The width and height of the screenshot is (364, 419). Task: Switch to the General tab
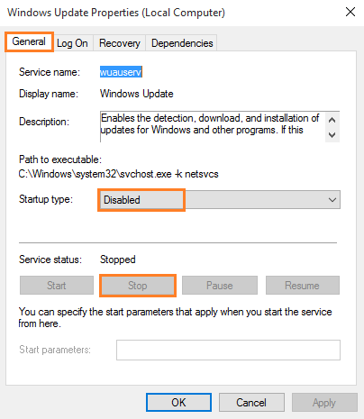pos(29,41)
